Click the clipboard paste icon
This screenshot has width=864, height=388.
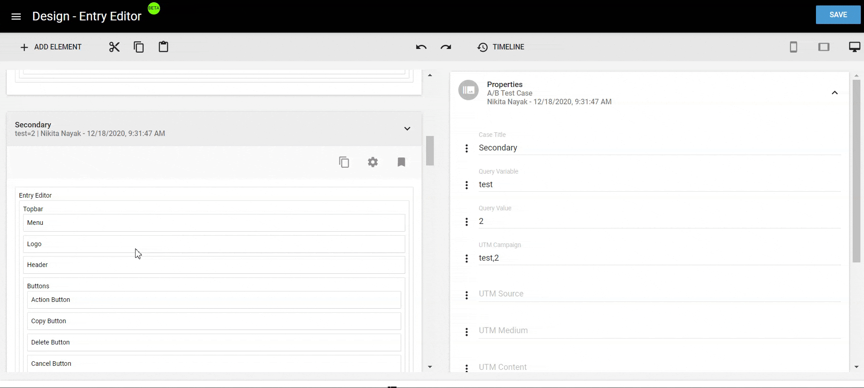tap(163, 47)
